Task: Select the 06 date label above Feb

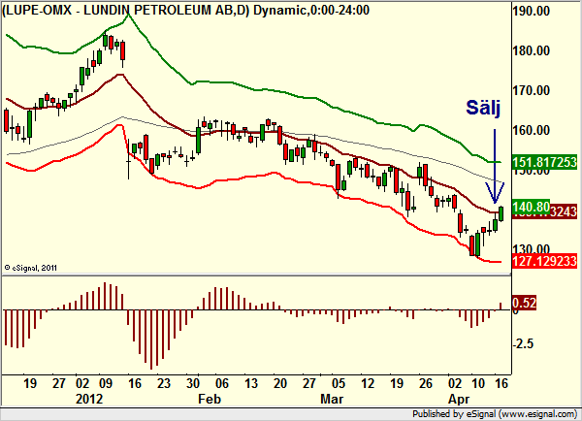Action: [x=222, y=383]
